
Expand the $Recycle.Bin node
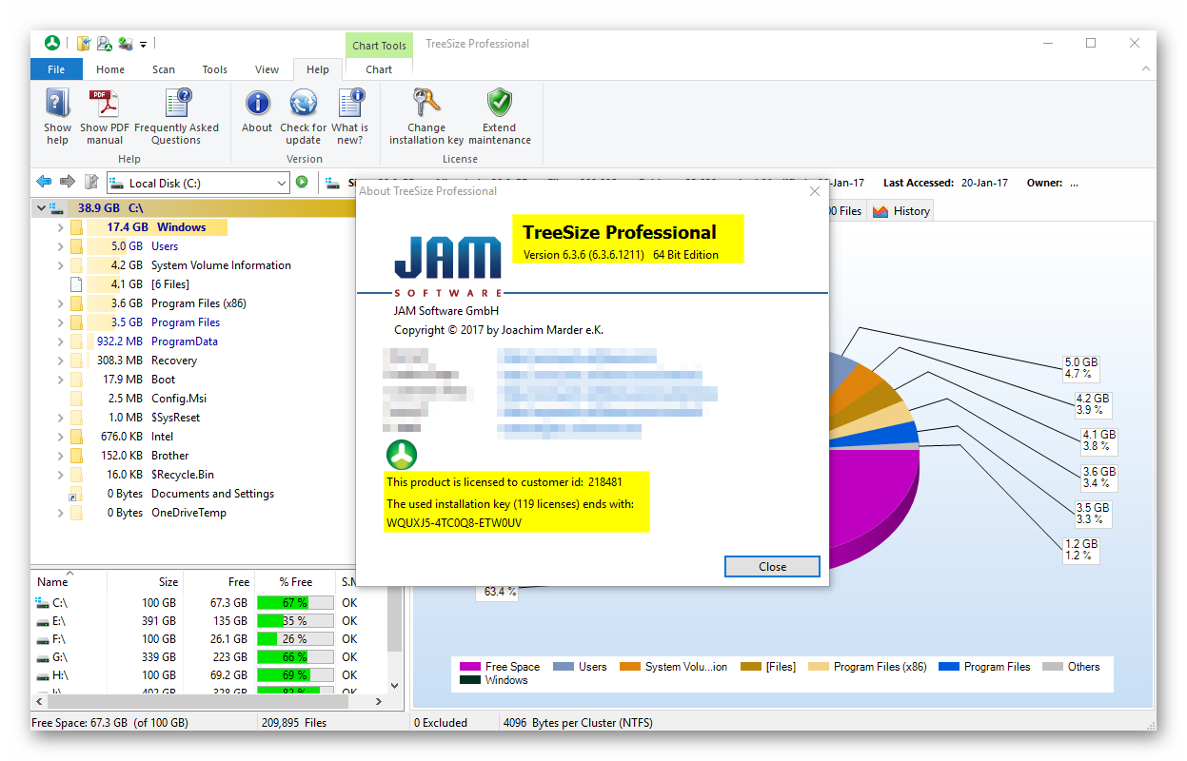pyautogui.click(x=60, y=475)
